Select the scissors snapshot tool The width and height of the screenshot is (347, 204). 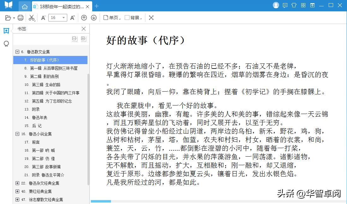(32, 18)
